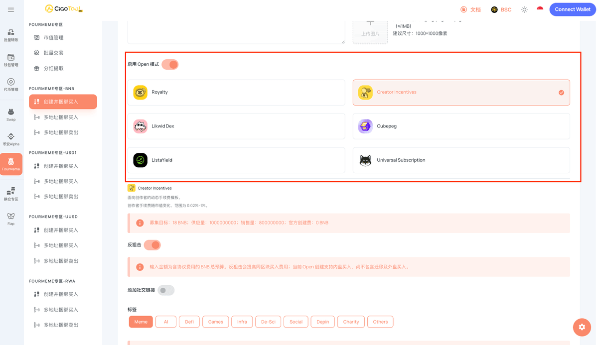Click the Universal Subscription dog icon
Screen dimensions: 598x345
[x=365, y=160]
